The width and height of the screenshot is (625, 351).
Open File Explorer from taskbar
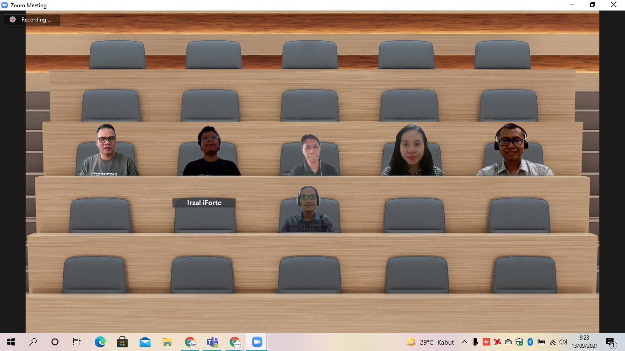167,342
